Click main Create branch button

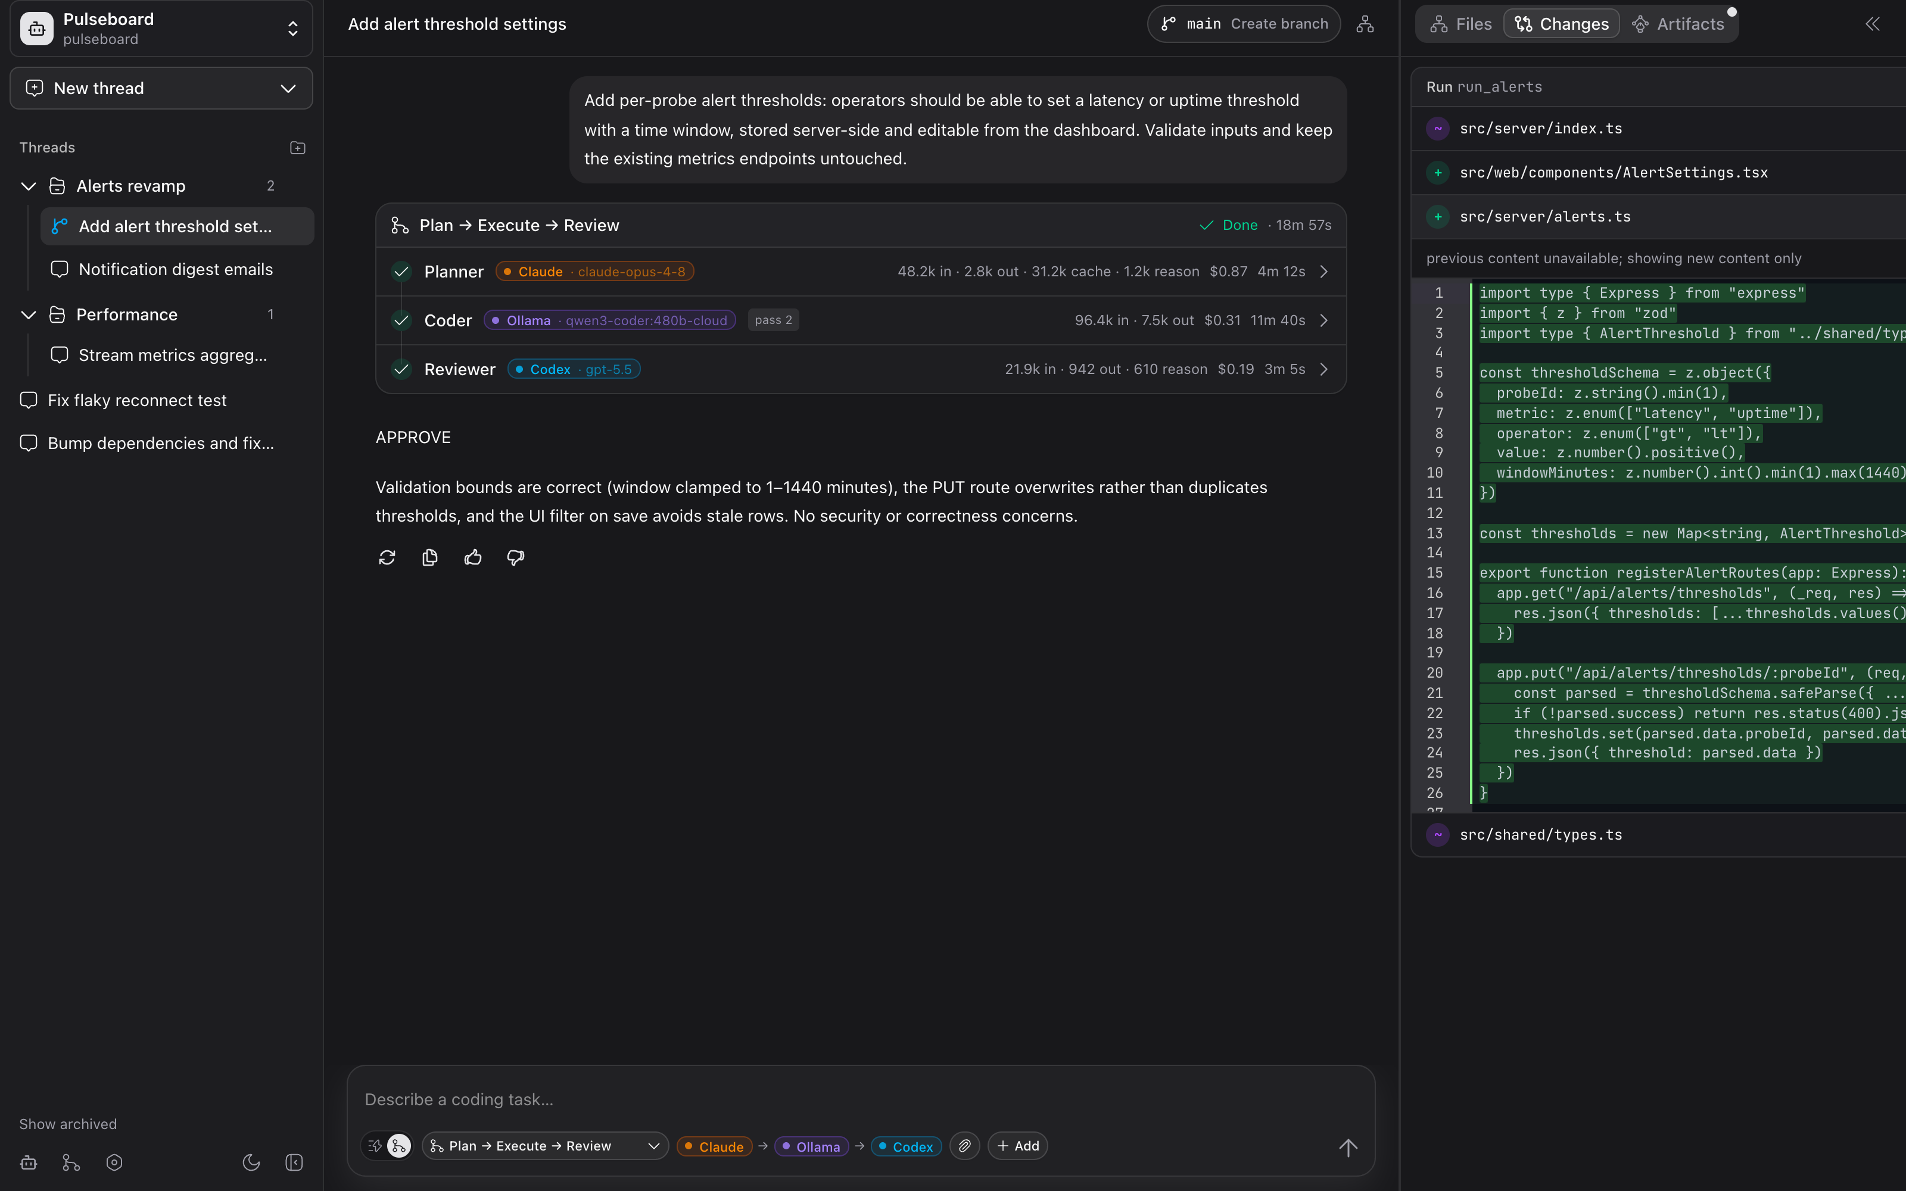(x=1244, y=24)
